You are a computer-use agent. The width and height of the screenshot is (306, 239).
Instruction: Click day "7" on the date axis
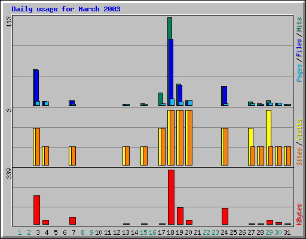click(x=74, y=232)
